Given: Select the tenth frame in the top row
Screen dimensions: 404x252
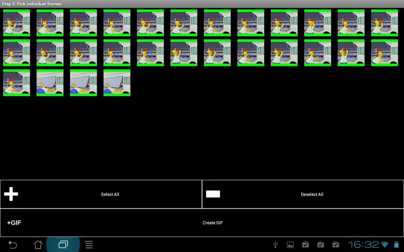Looking at the screenshot, I should pyautogui.click(x=318, y=23).
